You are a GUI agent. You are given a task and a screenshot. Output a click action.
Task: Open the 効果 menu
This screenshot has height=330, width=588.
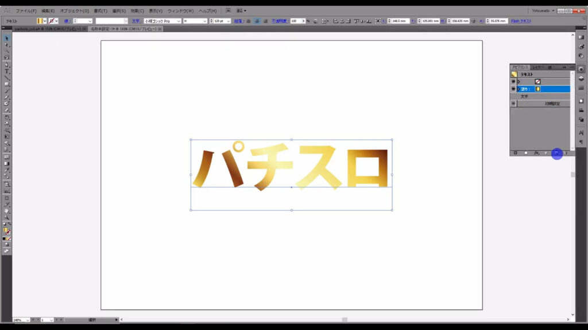click(x=137, y=10)
